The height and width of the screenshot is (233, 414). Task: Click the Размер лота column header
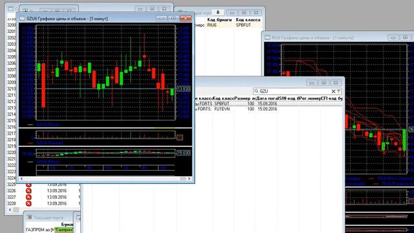pyautogui.click(x=245, y=98)
